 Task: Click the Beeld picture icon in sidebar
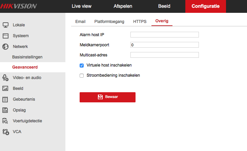[5, 89]
